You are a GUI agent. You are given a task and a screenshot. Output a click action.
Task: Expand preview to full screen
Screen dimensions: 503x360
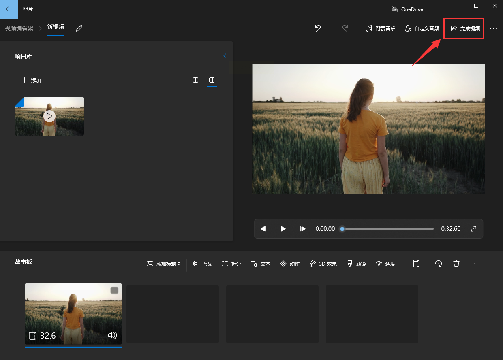click(473, 229)
